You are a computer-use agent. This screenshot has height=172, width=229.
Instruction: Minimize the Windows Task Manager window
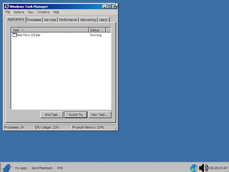coord(104,7)
